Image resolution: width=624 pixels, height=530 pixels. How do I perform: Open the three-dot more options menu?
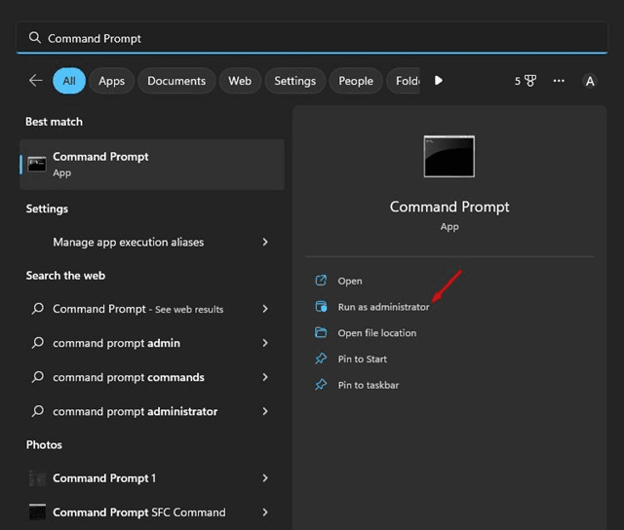tap(559, 81)
